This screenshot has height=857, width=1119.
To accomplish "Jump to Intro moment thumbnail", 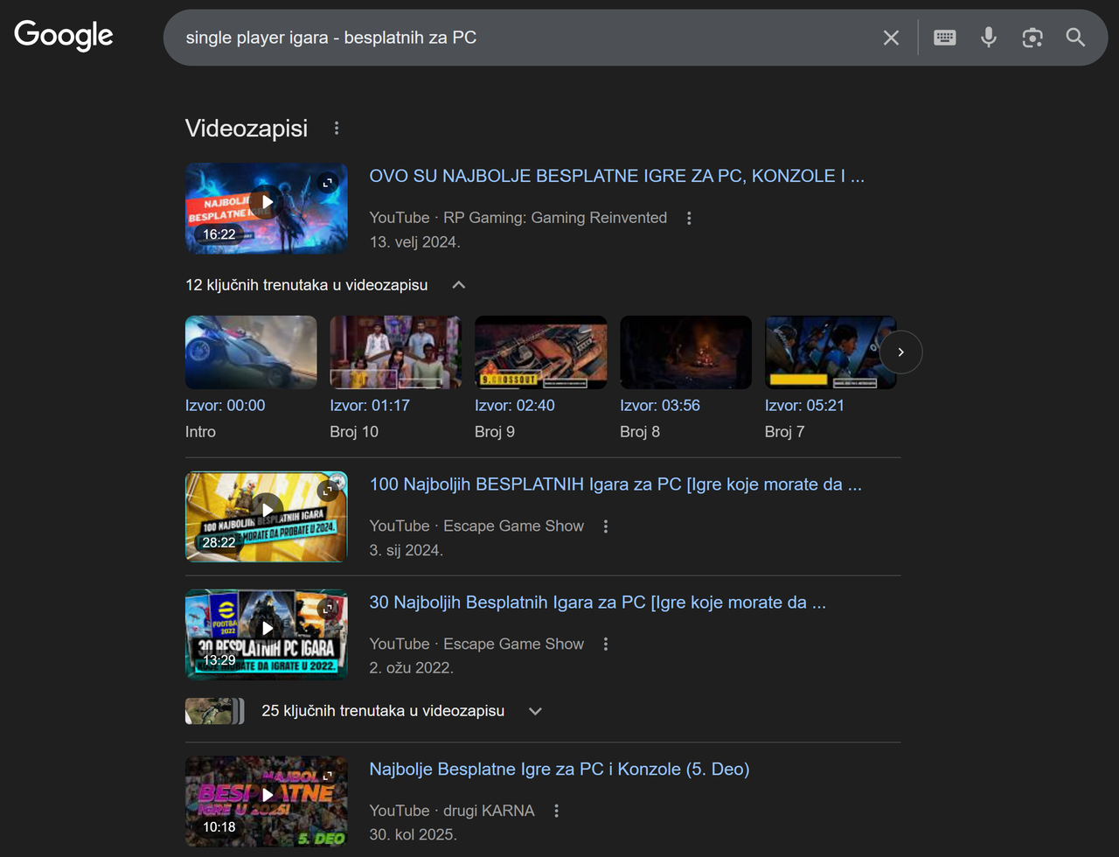I will 251,352.
